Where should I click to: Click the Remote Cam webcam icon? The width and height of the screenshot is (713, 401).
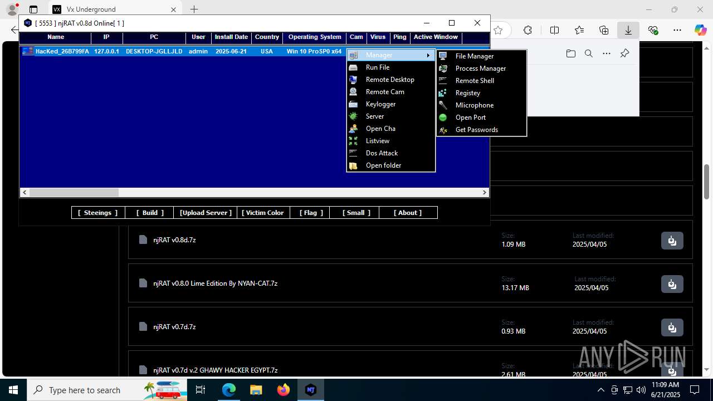353,92
